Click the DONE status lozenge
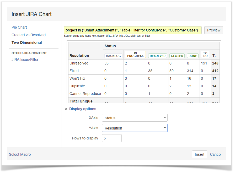The image size is (235, 173). [x=193, y=56]
